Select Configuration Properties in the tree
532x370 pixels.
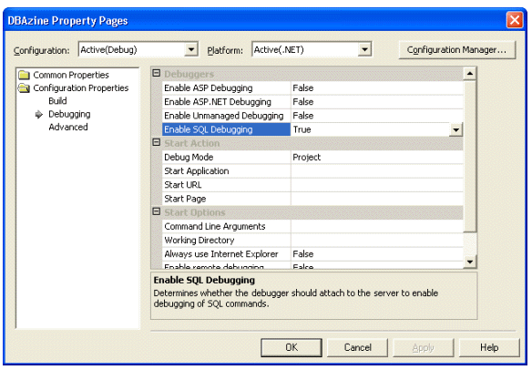click(x=81, y=88)
